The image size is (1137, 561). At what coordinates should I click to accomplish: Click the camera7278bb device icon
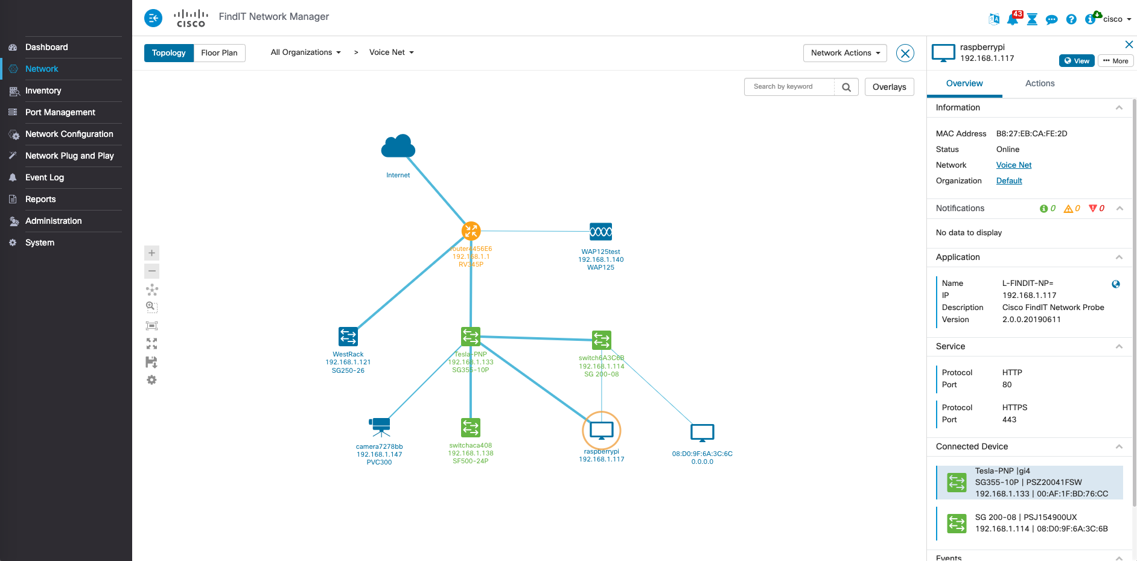[x=380, y=427]
